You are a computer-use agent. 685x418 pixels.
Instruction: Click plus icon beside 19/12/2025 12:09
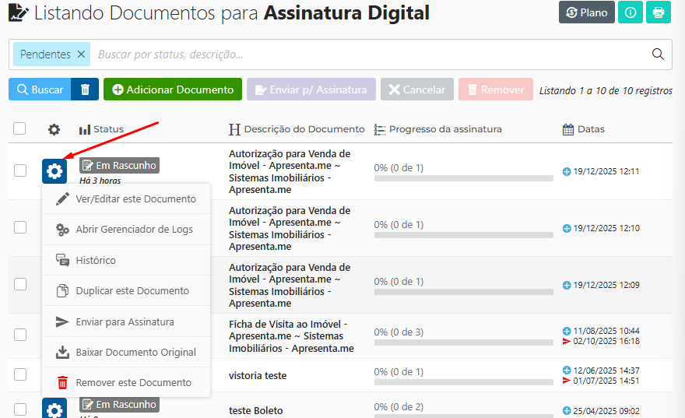(567, 285)
